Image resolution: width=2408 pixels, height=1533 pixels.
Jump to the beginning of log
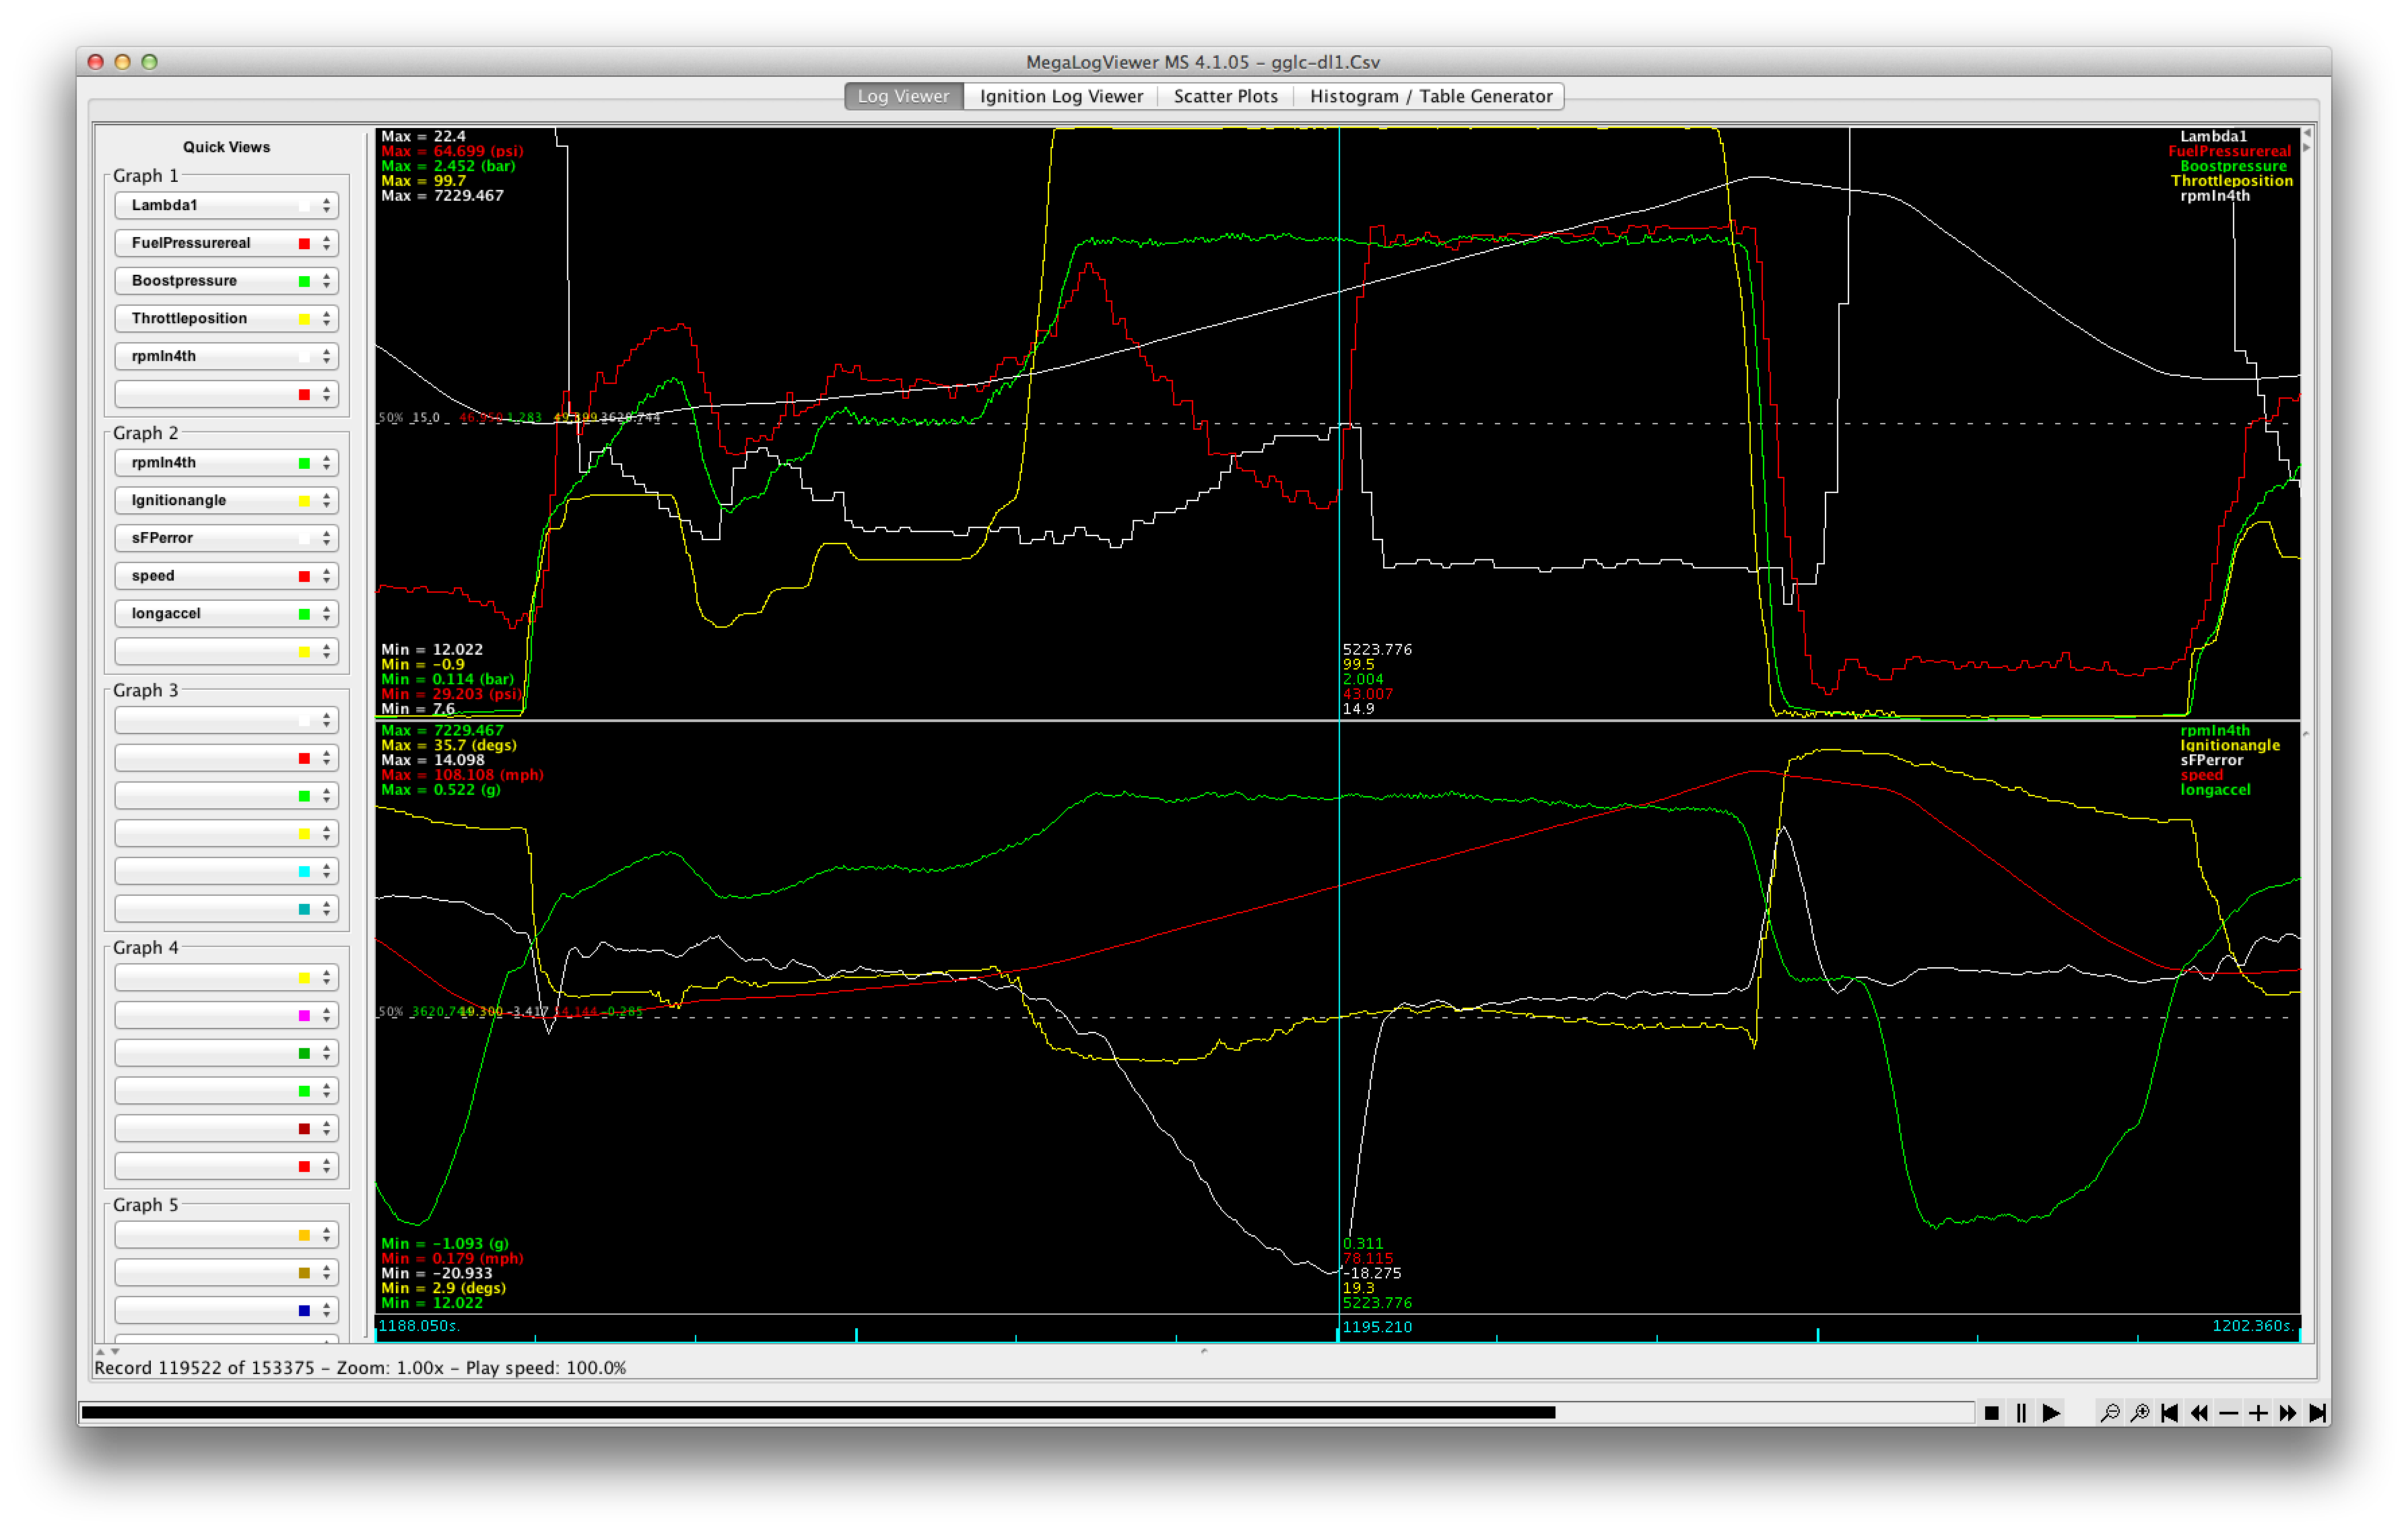click(x=2169, y=1413)
